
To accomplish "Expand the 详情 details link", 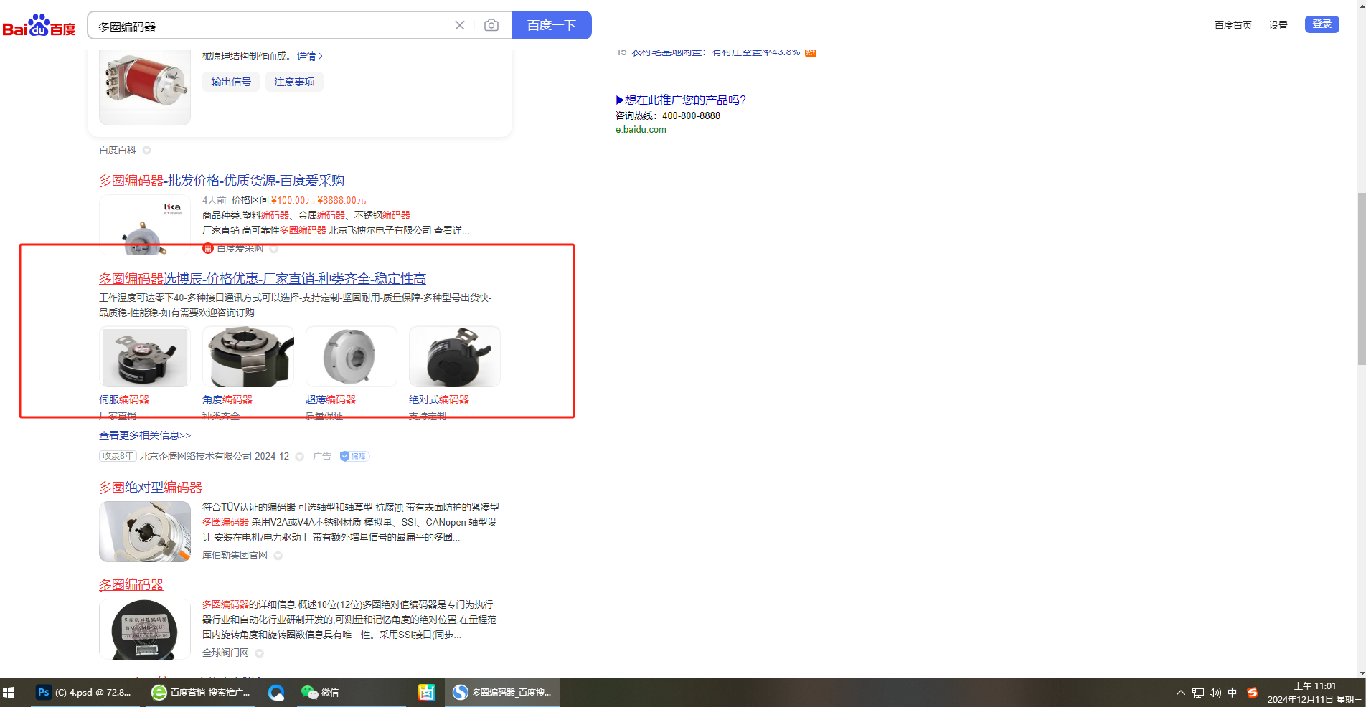I will [x=310, y=56].
